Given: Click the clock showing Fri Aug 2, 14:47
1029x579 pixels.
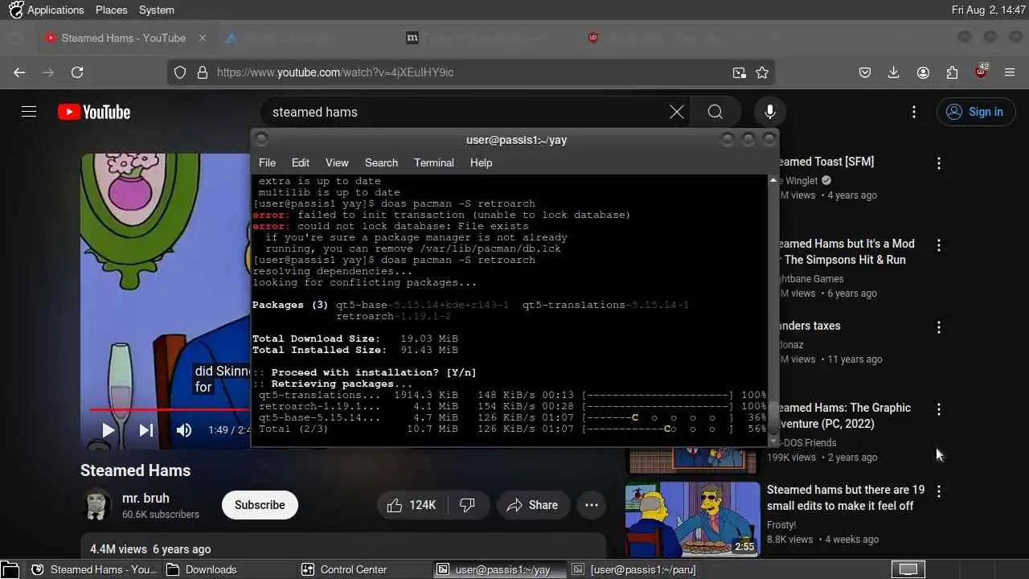Looking at the screenshot, I should click(989, 10).
